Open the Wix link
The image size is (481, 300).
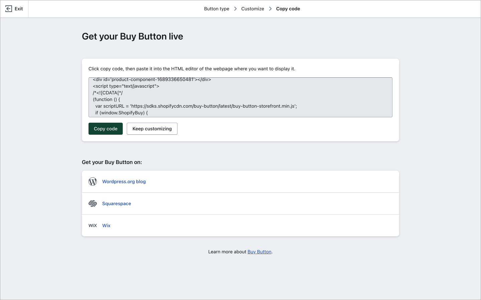[106, 226]
